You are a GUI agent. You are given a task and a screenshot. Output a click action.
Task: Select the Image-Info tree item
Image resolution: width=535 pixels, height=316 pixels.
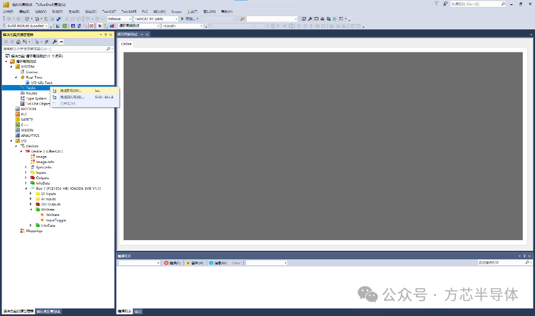coord(45,162)
